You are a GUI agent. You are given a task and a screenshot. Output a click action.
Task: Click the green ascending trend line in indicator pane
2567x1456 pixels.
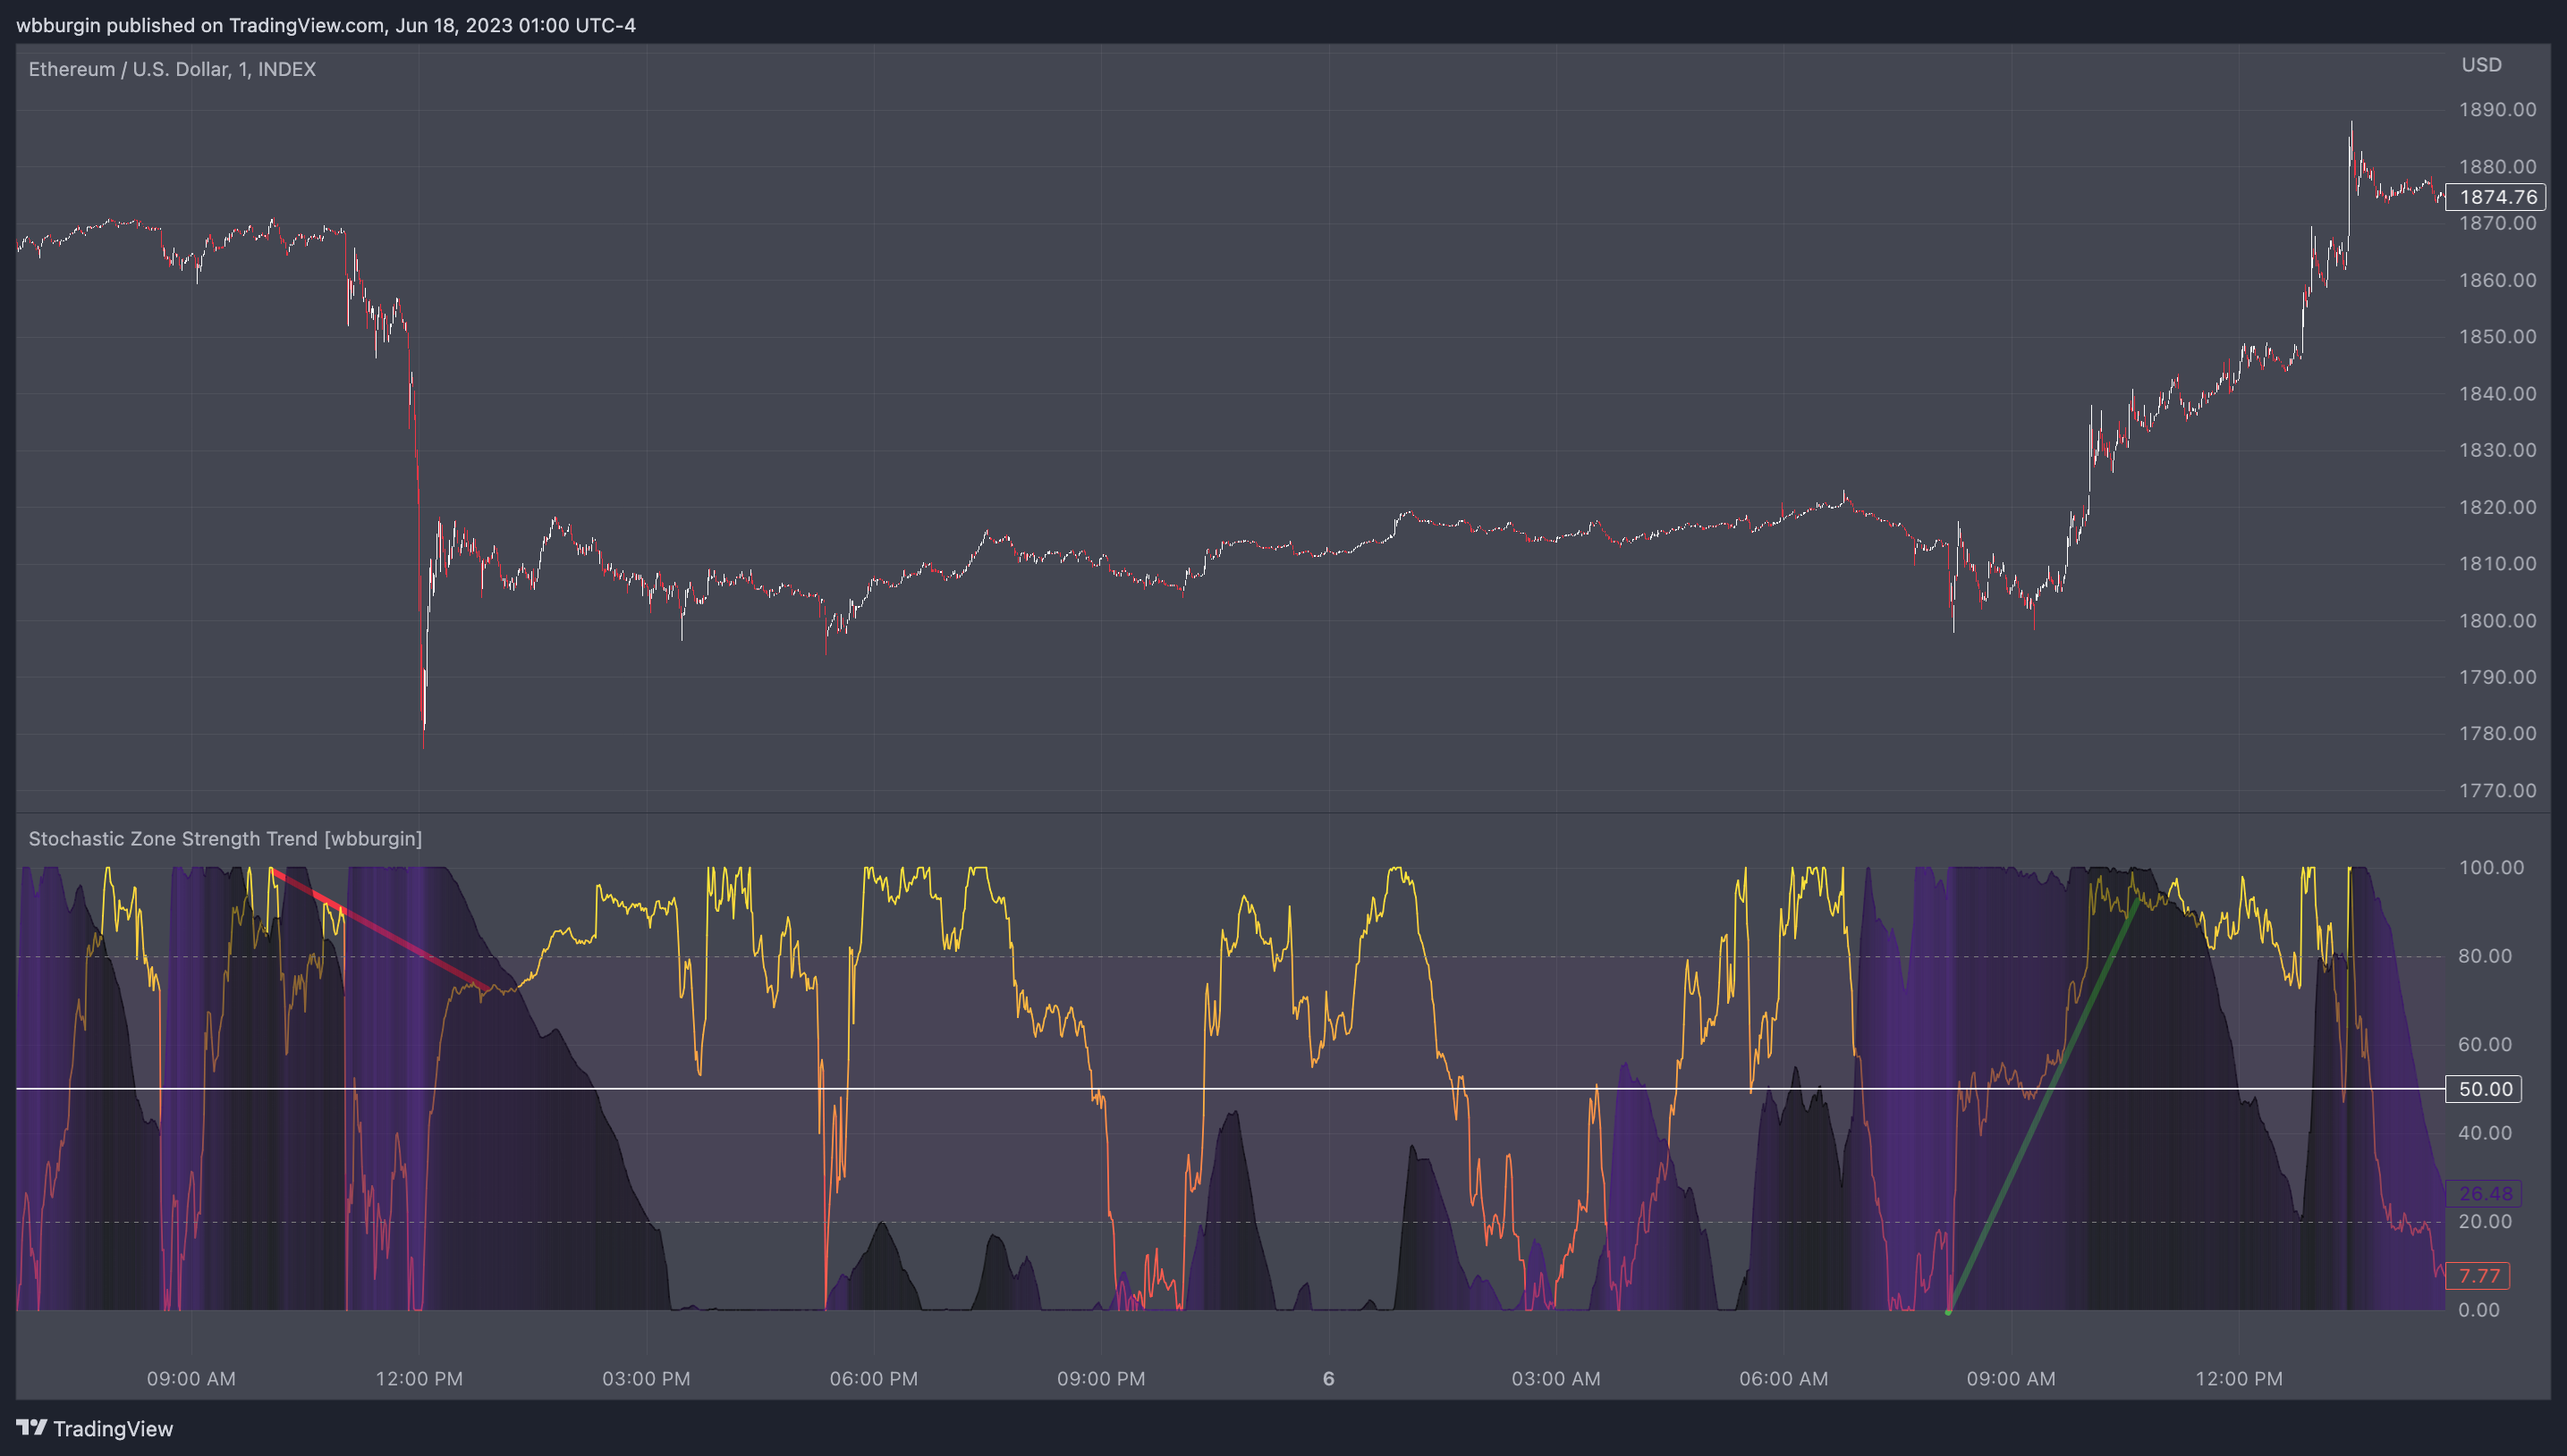pyautogui.click(x=2043, y=1105)
